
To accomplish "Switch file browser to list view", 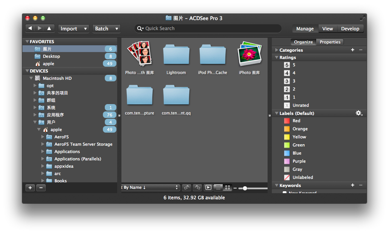I will pyautogui.click(x=218, y=187).
